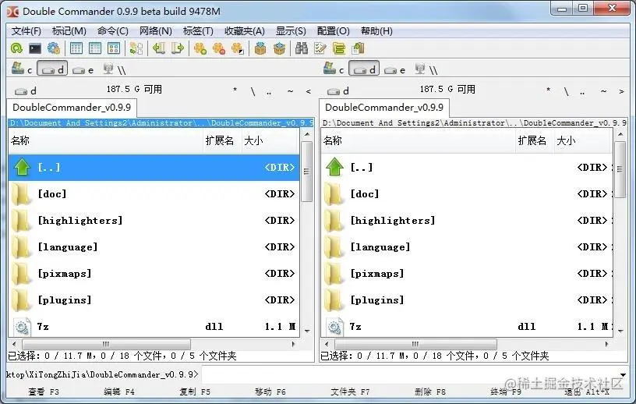Screen dimensions: 636x404
Task: Click the 编辑 F4 button
Action: coord(118,392)
